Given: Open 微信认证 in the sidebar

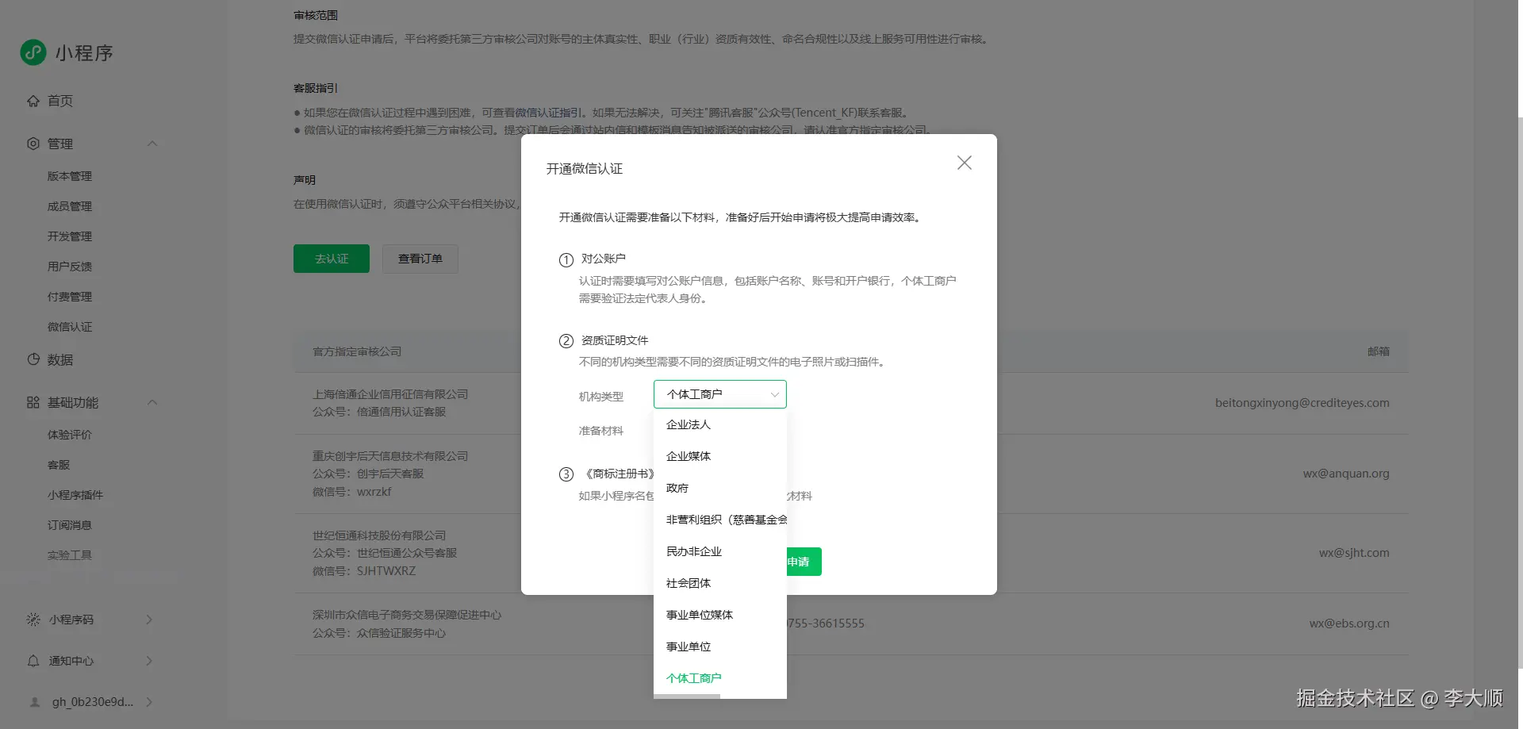Looking at the screenshot, I should tap(70, 327).
